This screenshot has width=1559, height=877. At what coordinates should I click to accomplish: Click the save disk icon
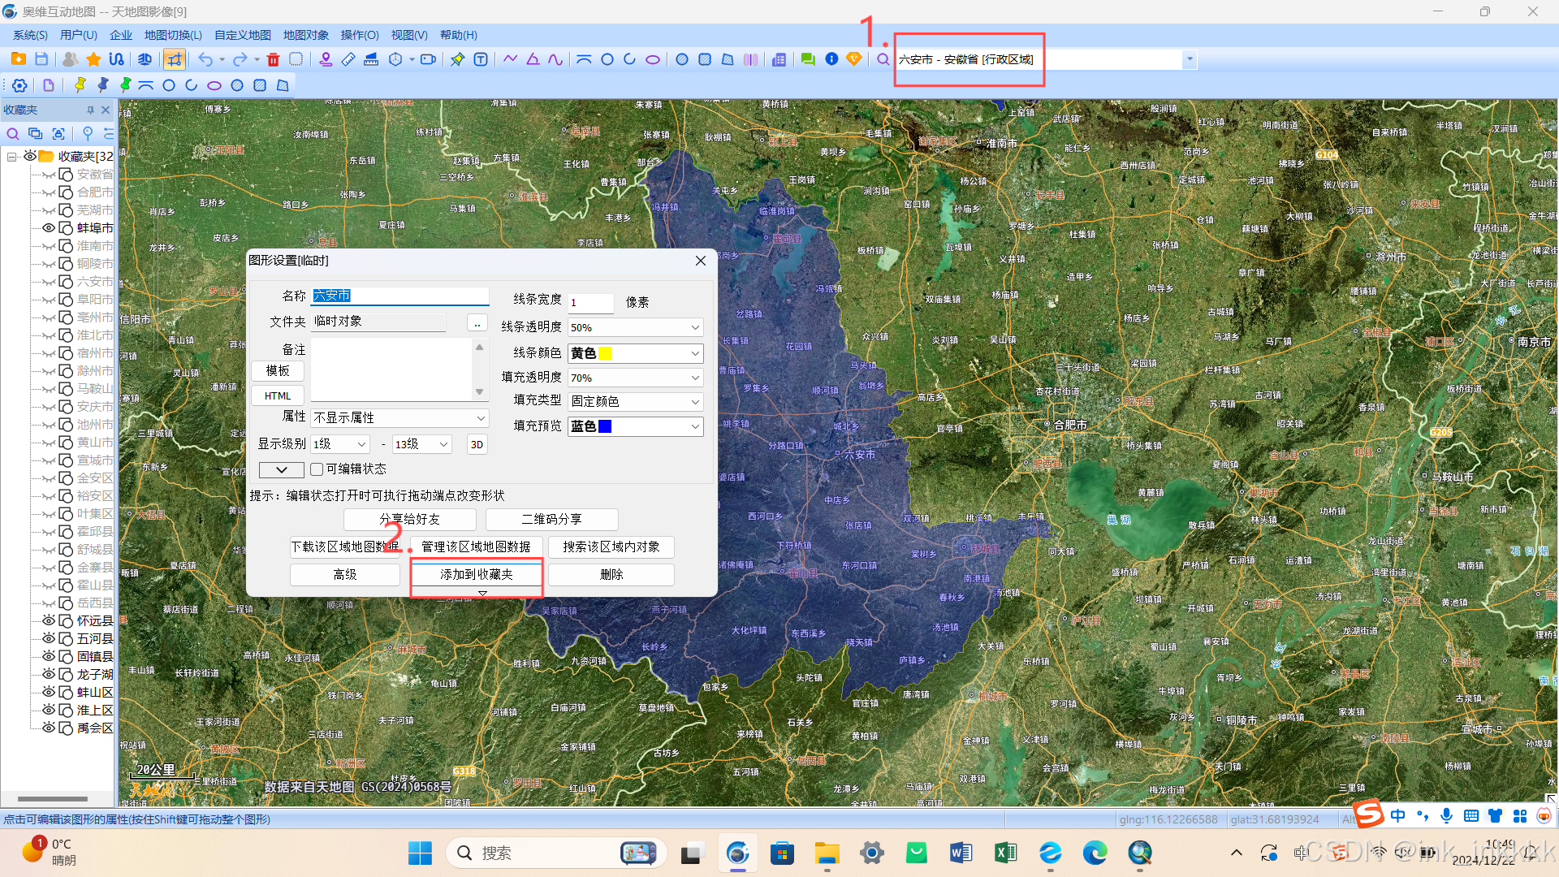pyautogui.click(x=41, y=59)
